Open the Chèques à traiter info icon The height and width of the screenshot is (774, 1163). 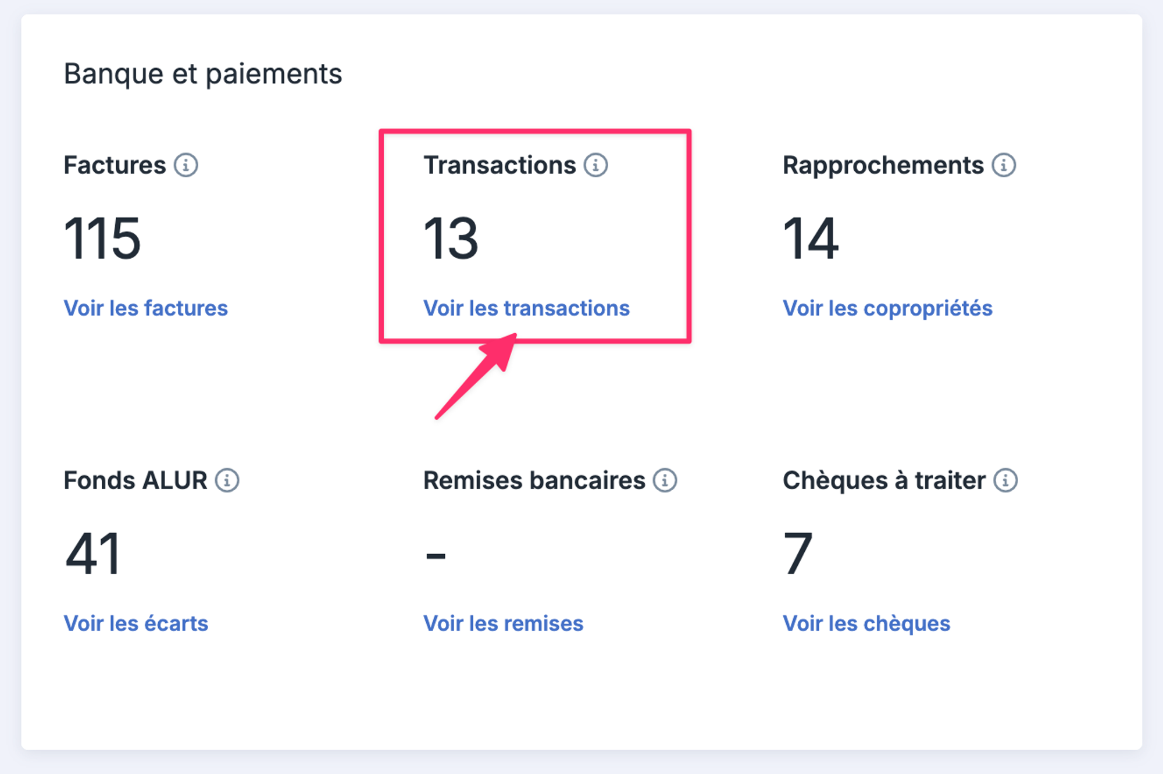pos(1005,480)
